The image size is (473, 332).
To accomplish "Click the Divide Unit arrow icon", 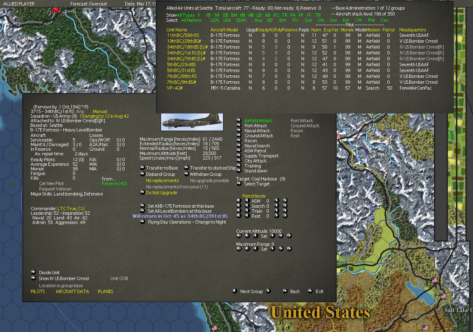I will (x=34, y=272).
